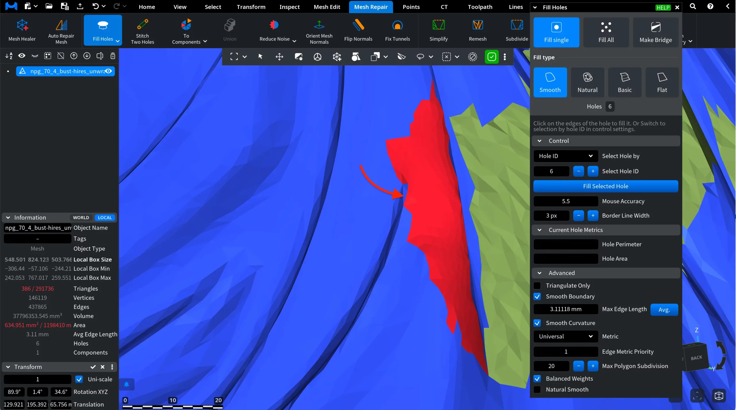The image size is (736, 410).
Task: Select the Flip Normals tool
Action: click(x=358, y=30)
